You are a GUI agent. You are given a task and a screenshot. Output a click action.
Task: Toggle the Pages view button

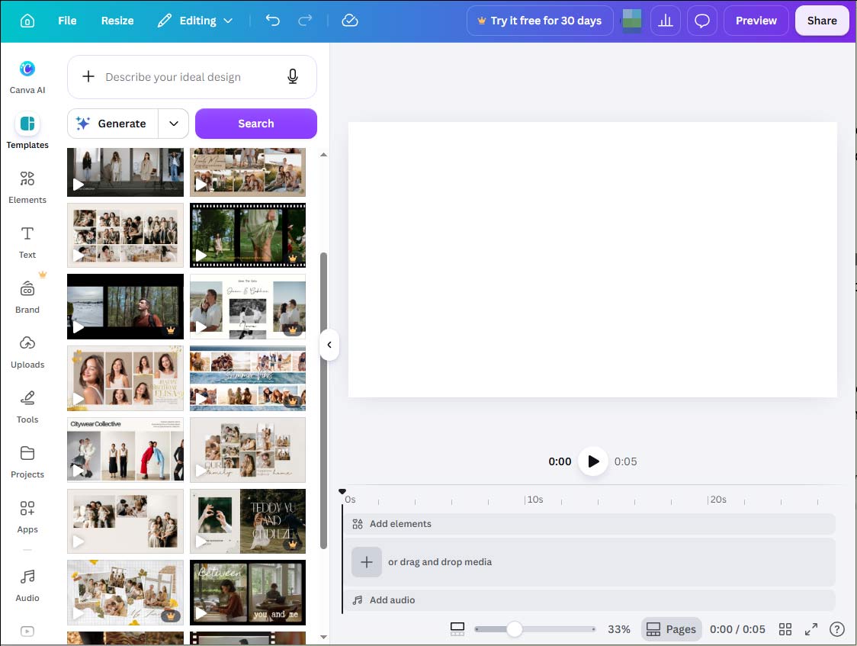(671, 629)
